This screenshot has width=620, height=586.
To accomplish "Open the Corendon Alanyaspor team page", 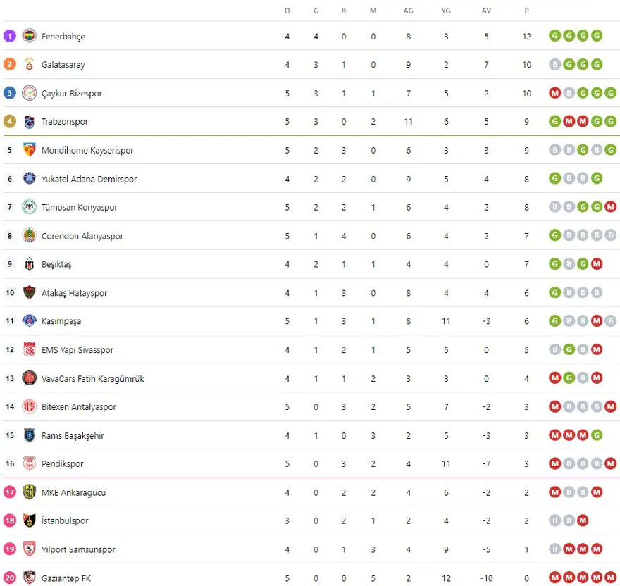I will point(82,236).
